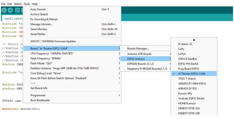
Task: Click the Verify checkmark toolbar icon
Action: [4, 10]
